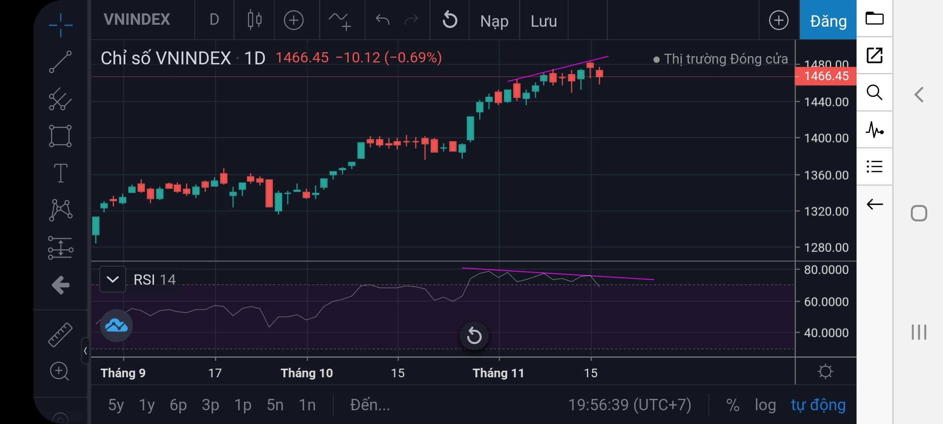This screenshot has width=943, height=424.
Task: Choose the XABCD pattern tool
Action: click(61, 210)
